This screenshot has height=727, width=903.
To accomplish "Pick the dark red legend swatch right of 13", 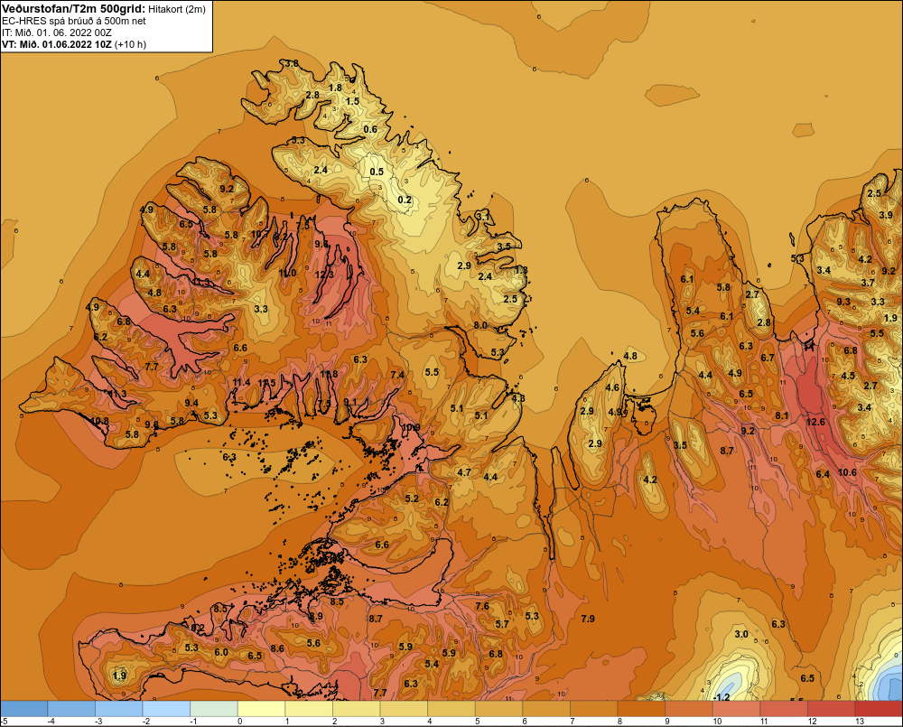I will coord(879,709).
